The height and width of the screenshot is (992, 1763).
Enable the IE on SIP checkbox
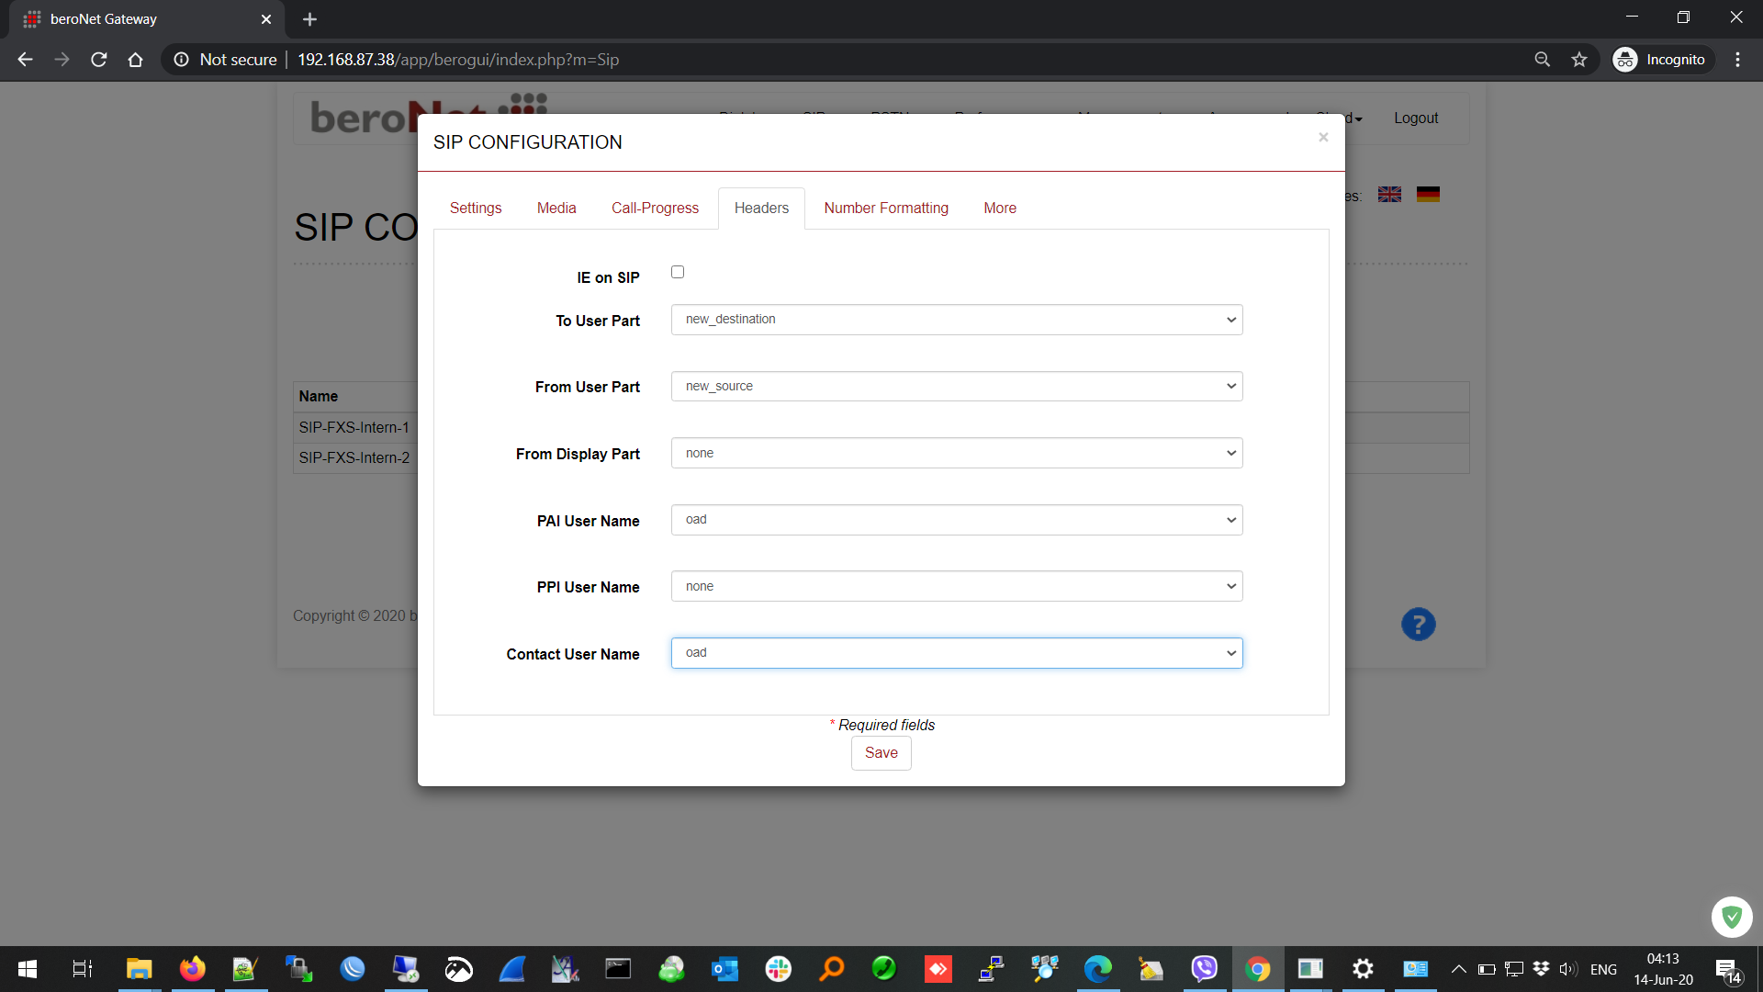pos(678,272)
